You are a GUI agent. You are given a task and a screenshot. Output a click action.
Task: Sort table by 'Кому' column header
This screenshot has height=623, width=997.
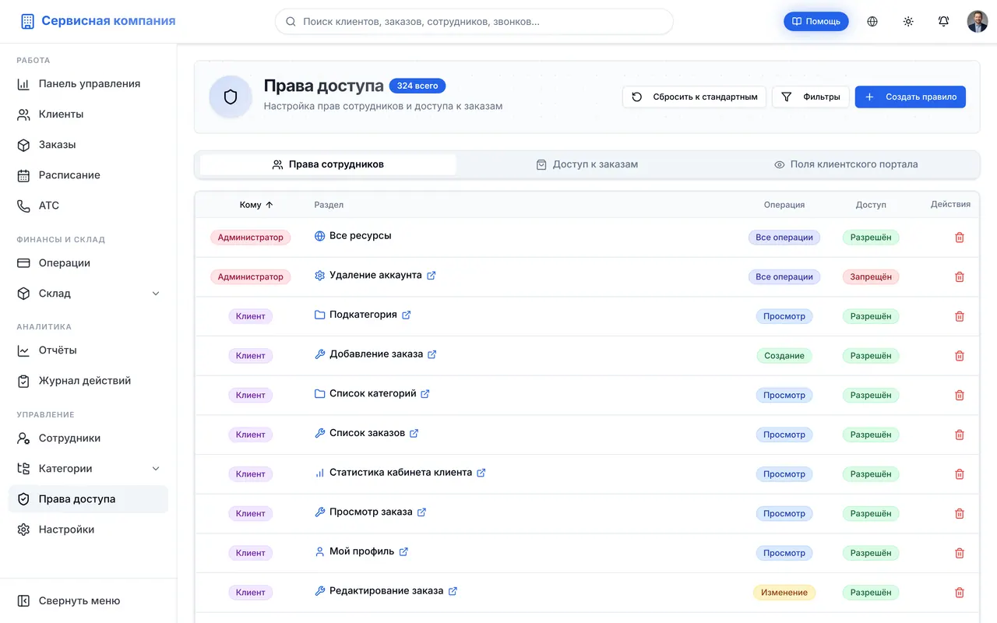(x=256, y=205)
